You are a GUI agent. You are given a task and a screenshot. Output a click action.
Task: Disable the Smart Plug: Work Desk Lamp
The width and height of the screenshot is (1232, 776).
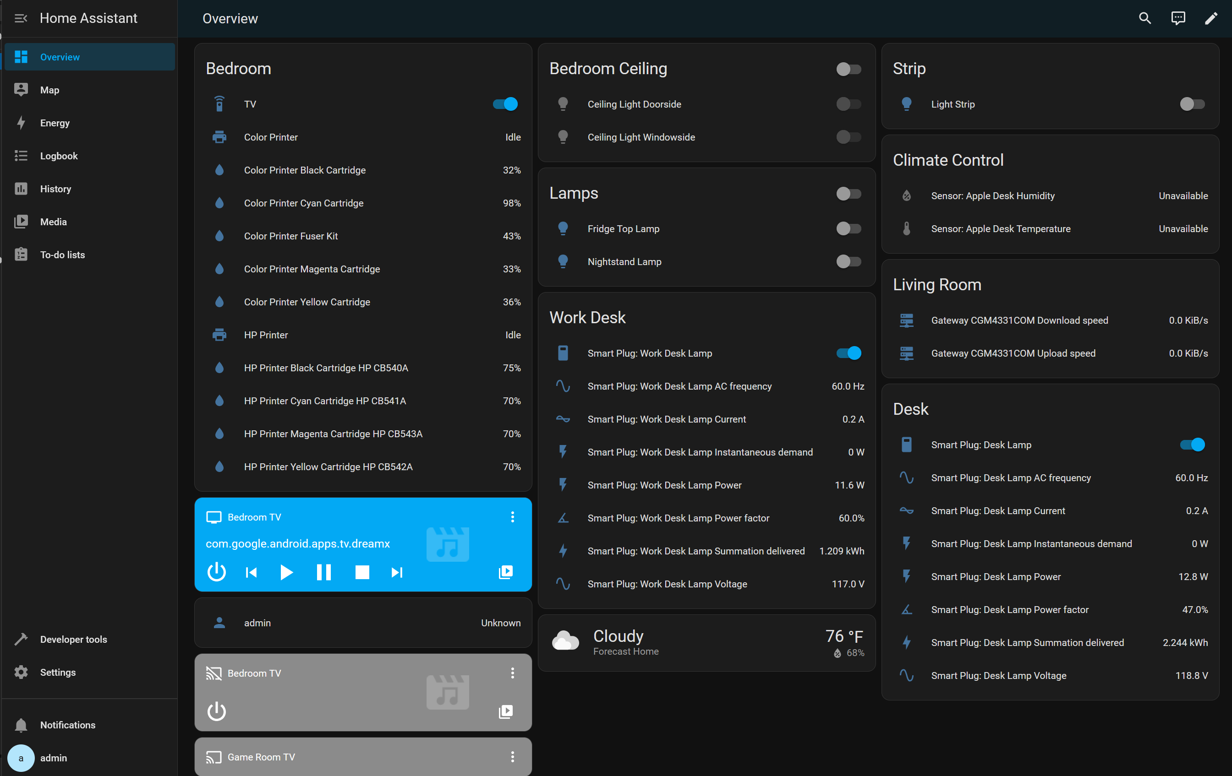(848, 353)
